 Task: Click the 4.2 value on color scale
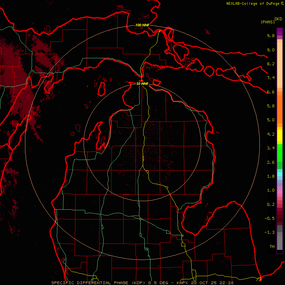tap(271, 134)
